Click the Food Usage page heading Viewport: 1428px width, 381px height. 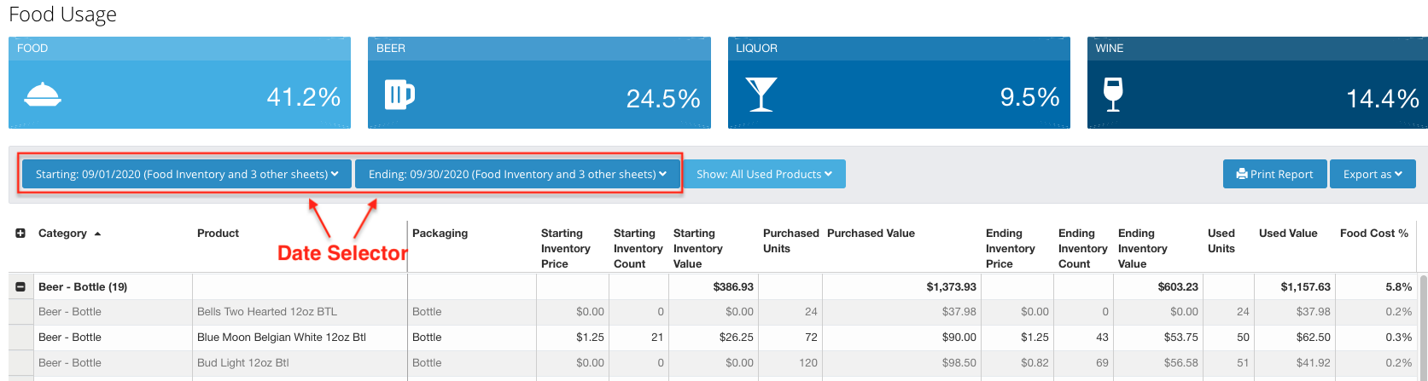click(62, 14)
